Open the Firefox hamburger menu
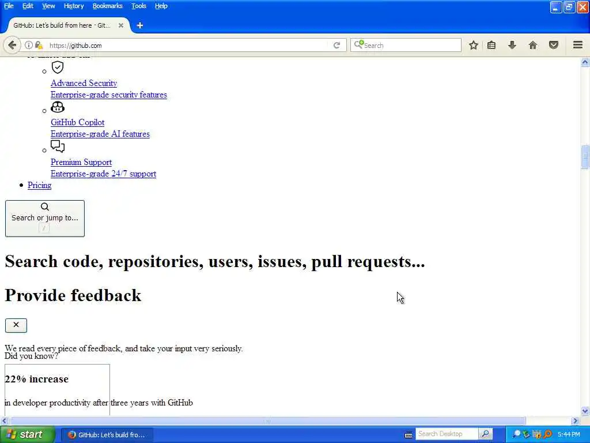590x443 pixels. [x=578, y=45]
